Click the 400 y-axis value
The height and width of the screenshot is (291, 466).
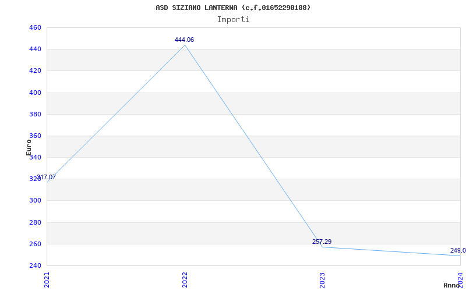[35, 93]
